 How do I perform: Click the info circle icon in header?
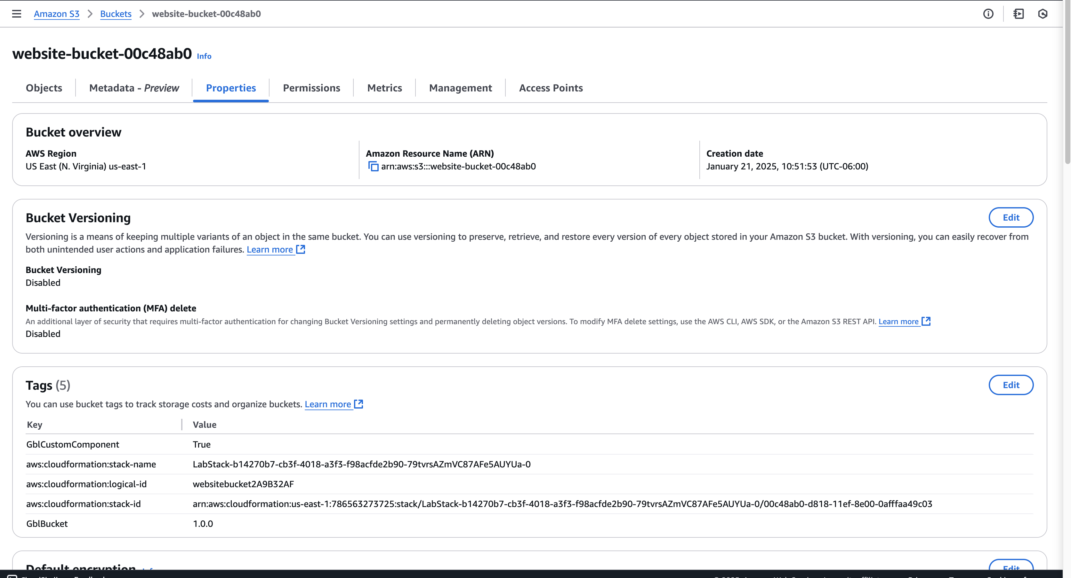point(988,14)
